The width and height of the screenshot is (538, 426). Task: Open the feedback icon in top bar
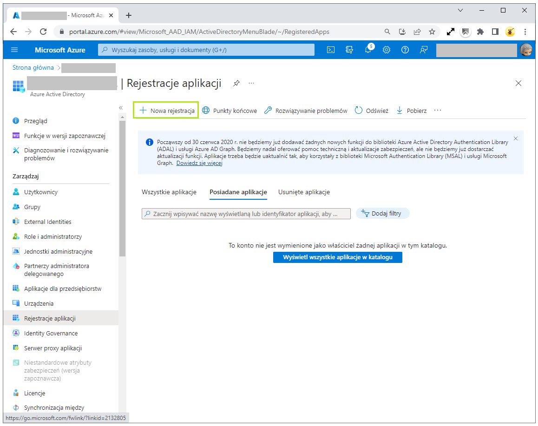pos(423,50)
